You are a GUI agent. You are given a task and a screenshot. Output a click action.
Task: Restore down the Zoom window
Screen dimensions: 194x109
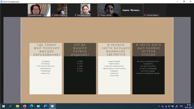184,2
